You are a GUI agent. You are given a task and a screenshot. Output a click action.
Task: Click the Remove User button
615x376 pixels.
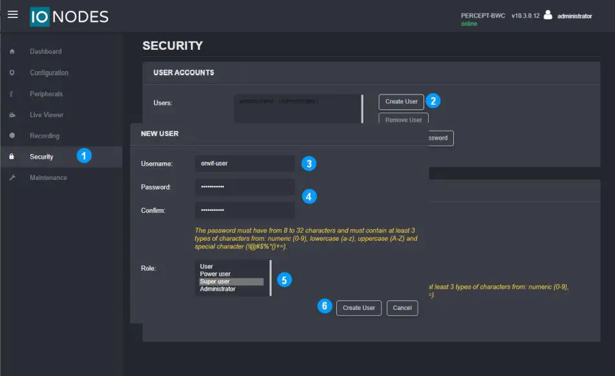(x=404, y=118)
